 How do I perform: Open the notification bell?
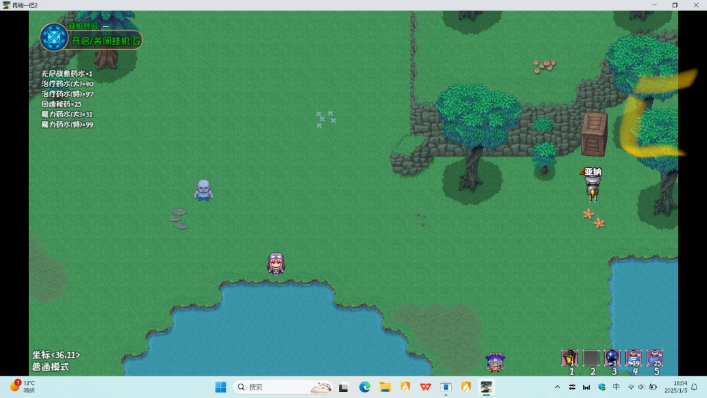click(x=695, y=387)
